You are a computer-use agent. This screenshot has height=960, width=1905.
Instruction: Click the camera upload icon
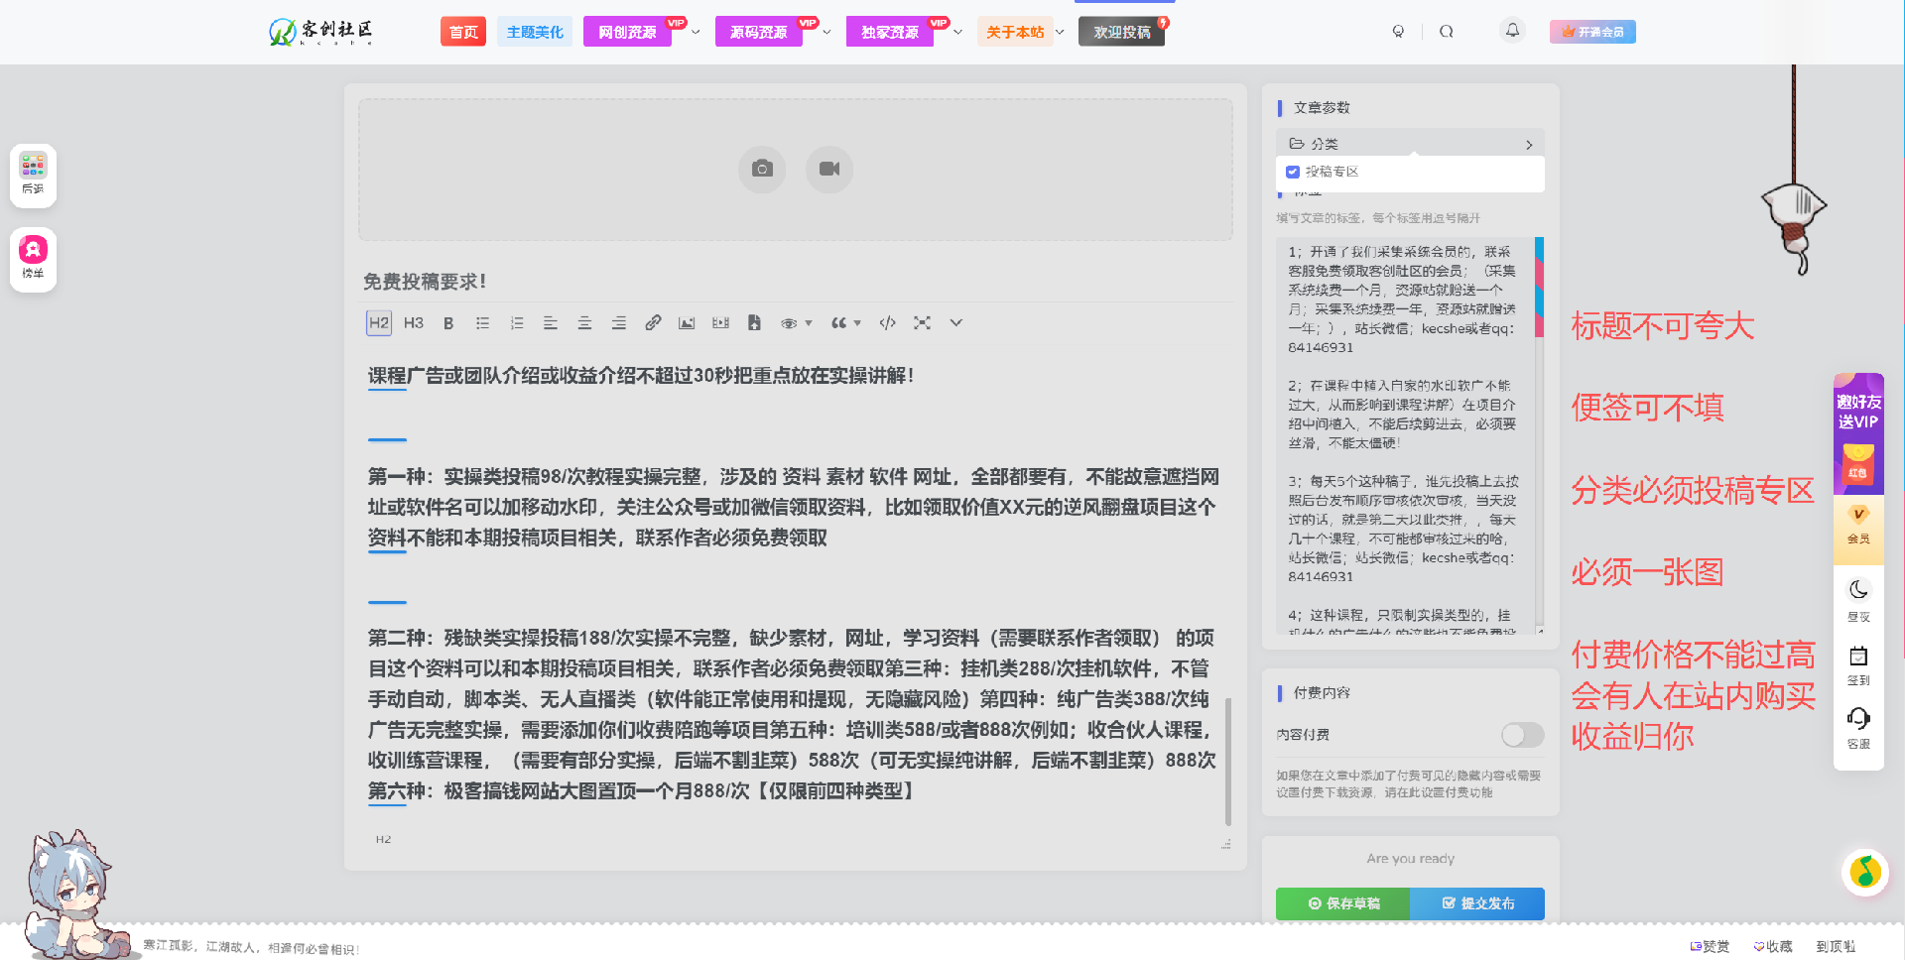(x=762, y=170)
